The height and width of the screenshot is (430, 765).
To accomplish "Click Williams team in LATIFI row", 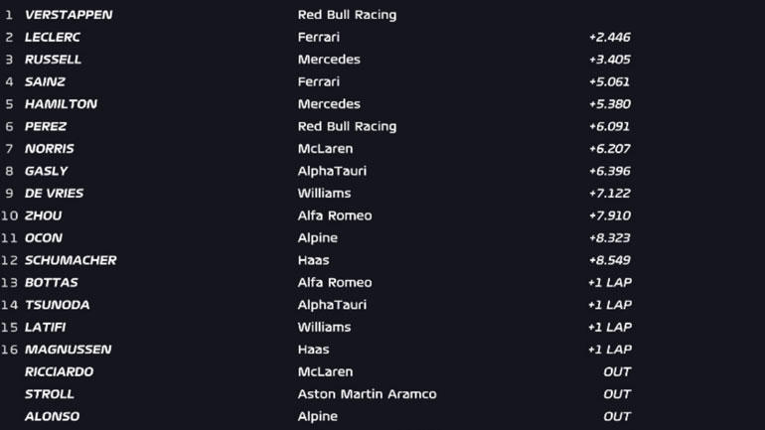I will tap(324, 328).
